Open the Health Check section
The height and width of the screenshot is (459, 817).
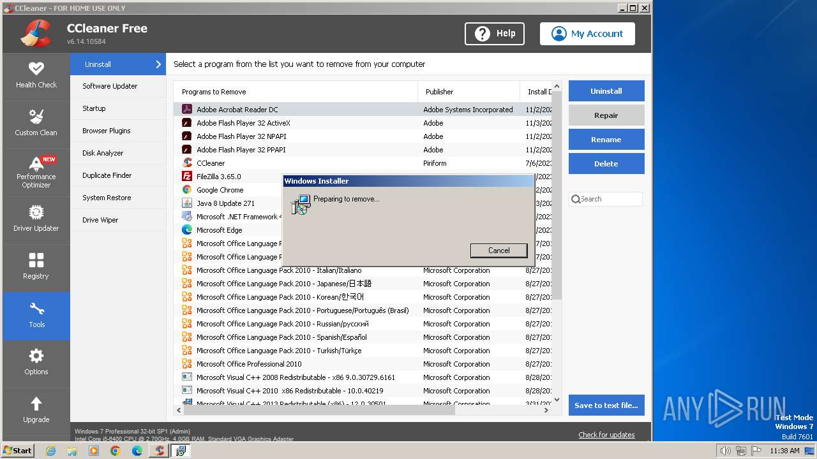pyautogui.click(x=36, y=76)
